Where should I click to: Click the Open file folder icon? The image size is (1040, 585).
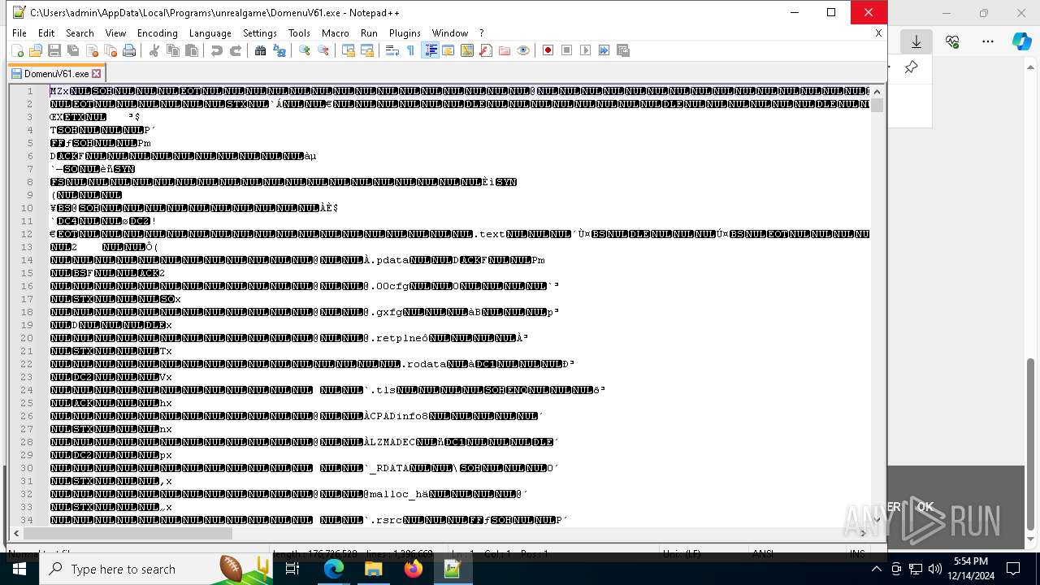[x=36, y=50]
